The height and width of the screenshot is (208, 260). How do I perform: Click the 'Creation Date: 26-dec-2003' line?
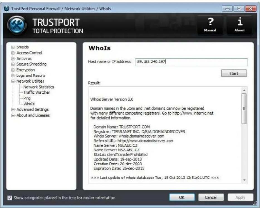(118, 164)
